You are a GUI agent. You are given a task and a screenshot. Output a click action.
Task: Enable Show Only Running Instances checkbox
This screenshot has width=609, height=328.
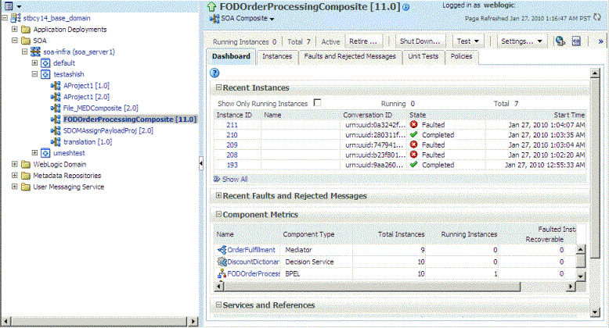pos(317,103)
